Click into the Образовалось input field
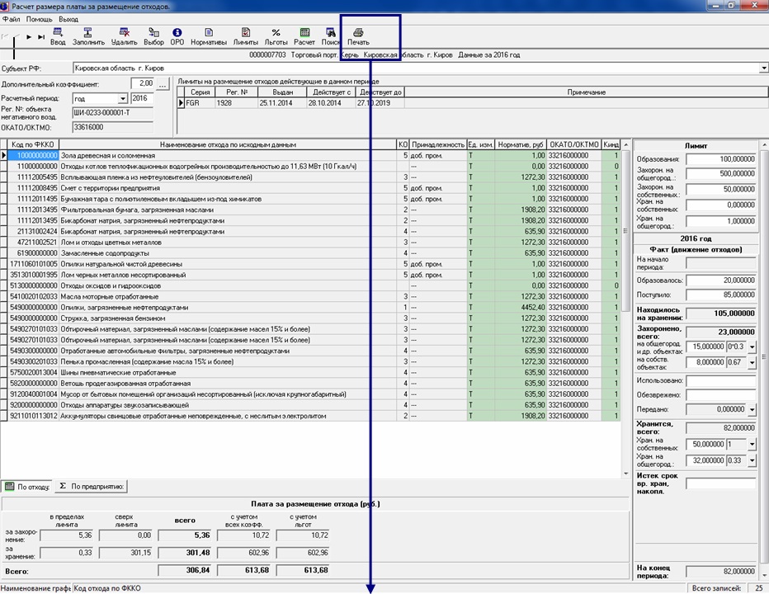The image size is (769, 594). pyautogui.click(x=720, y=280)
